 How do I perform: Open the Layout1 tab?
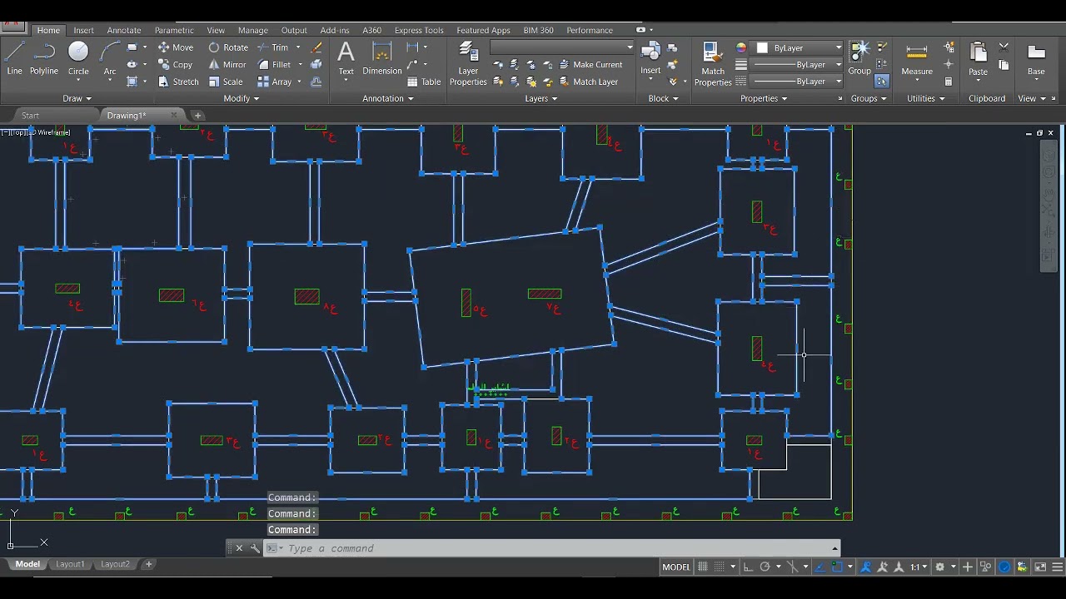tap(70, 564)
